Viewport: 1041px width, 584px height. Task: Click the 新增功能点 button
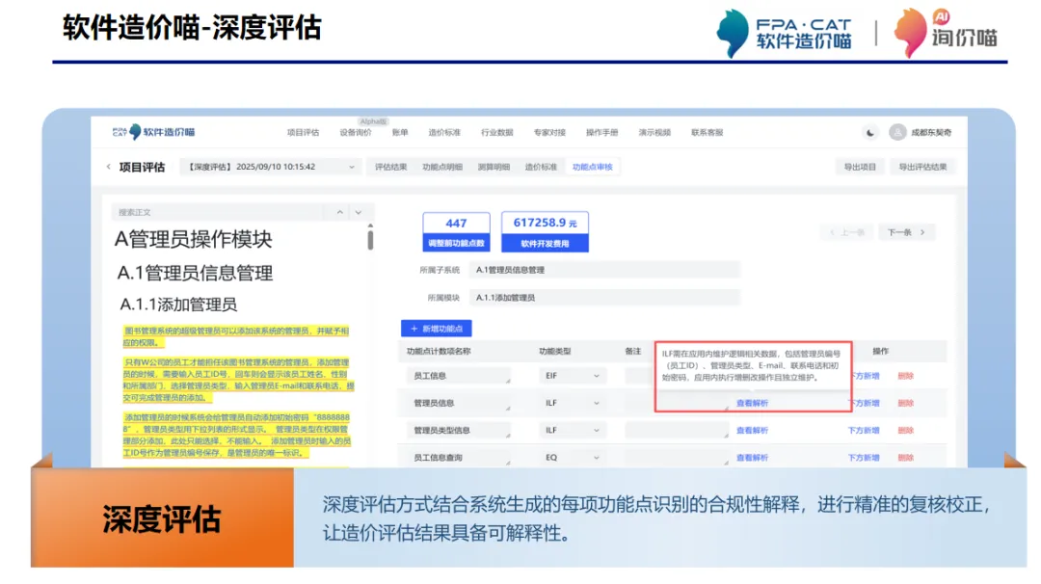point(437,329)
